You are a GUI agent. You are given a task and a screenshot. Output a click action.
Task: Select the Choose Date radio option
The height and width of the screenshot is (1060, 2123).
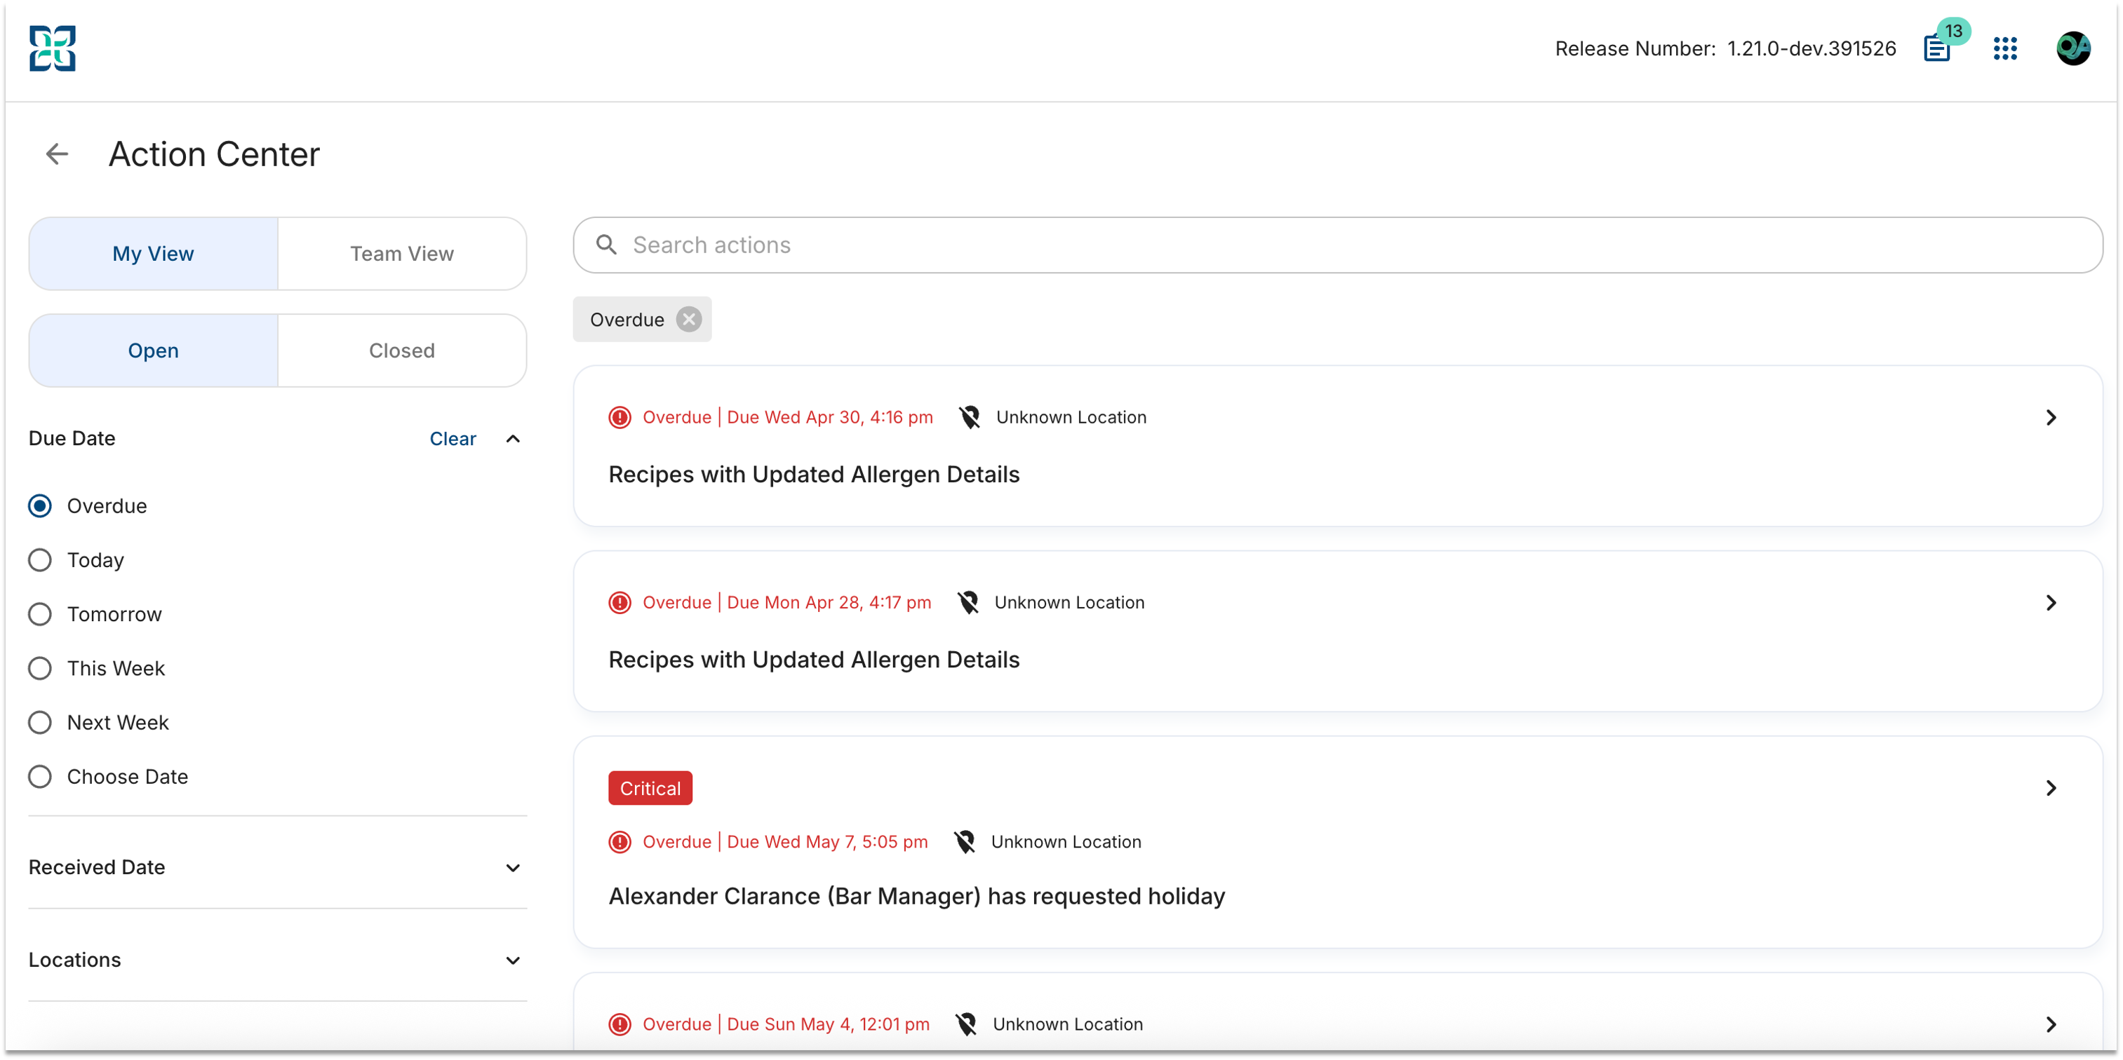pyautogui.click(x=39, y=777)
